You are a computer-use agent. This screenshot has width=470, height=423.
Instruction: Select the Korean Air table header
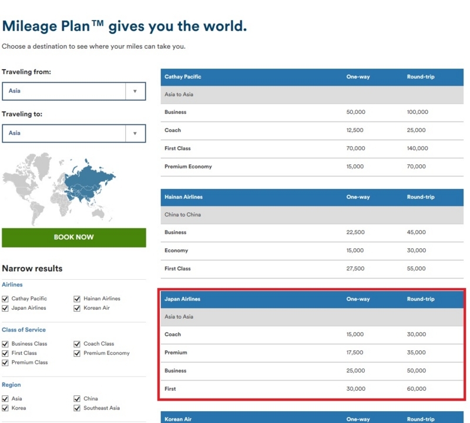[x=312, y=418]
